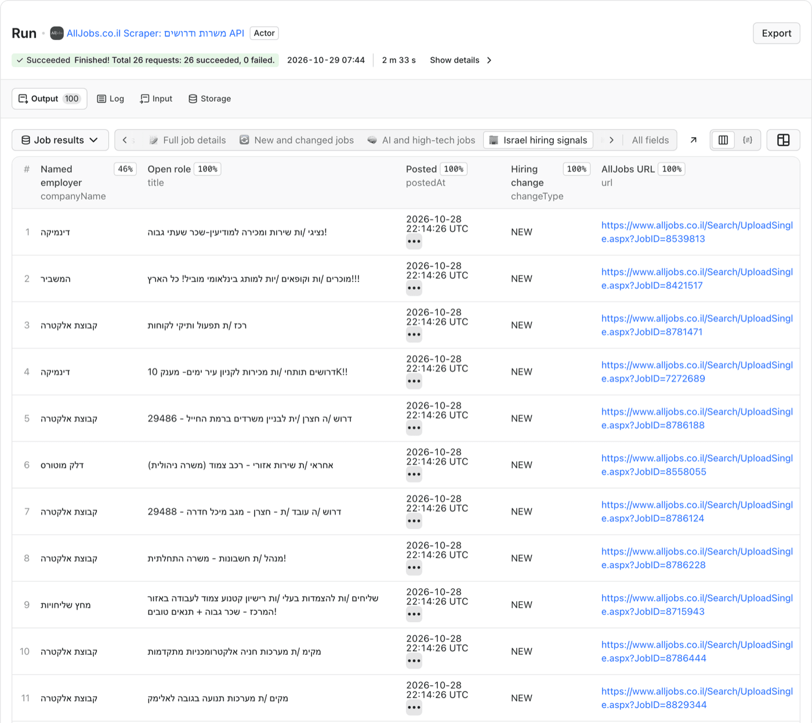Screen dimensions: 812x723
Task: Open the AllJobs URL for JobID 8715943
Action: [697, 605]
